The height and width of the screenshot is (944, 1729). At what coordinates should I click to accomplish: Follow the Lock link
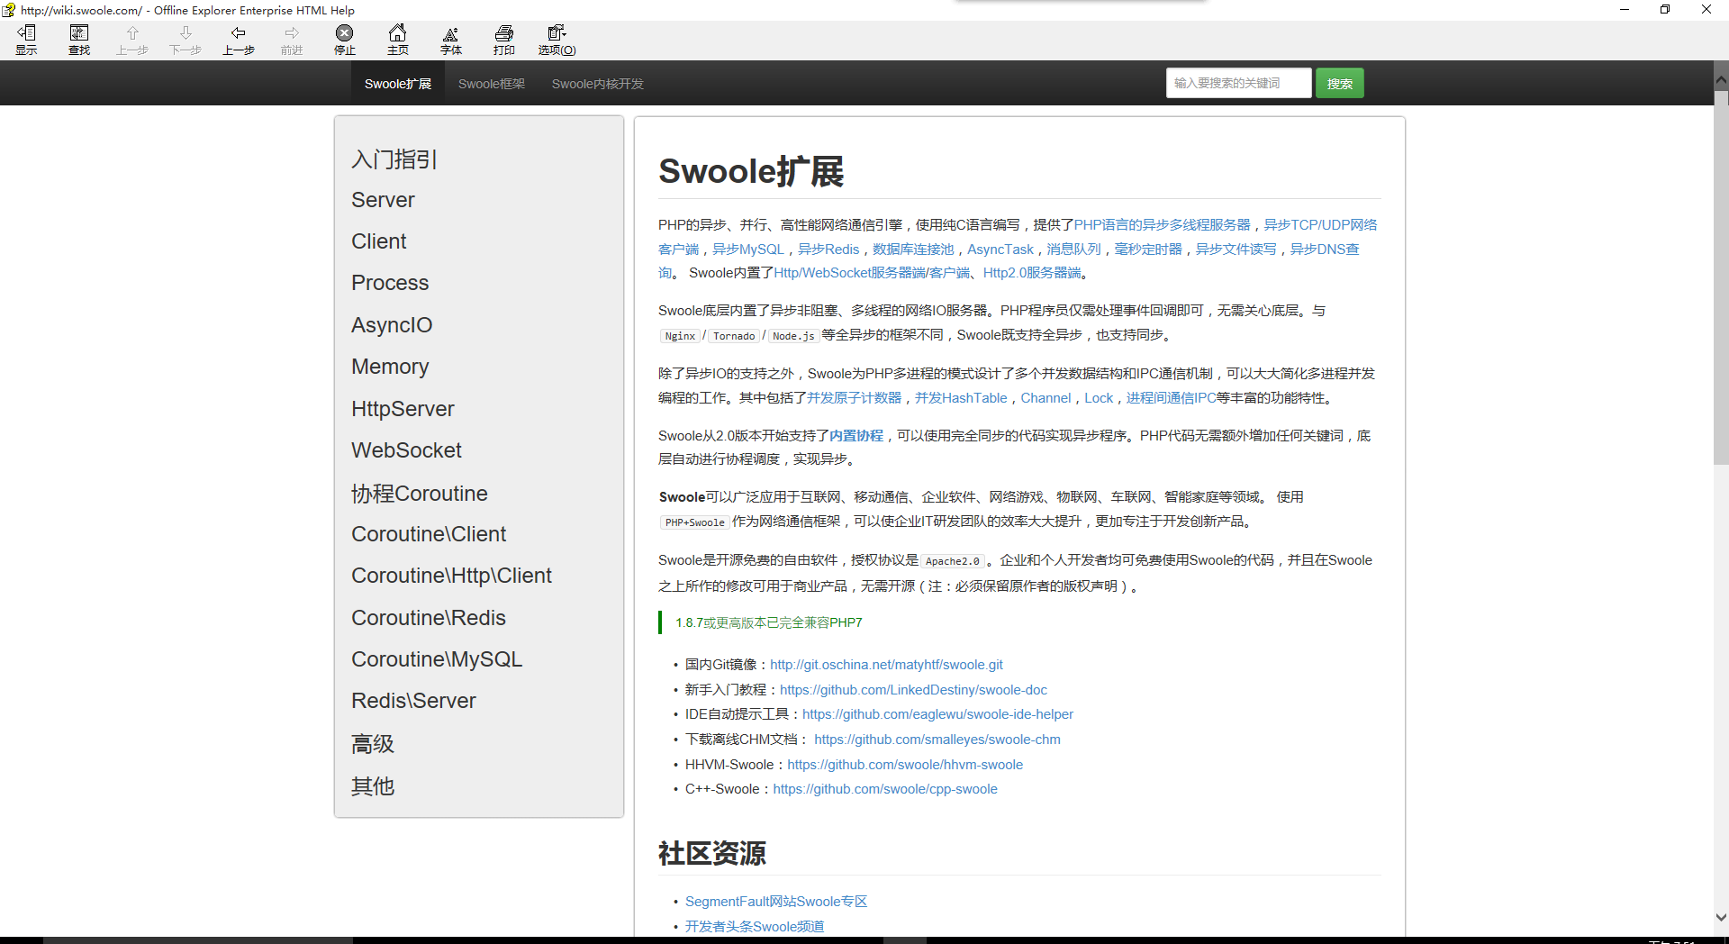(x=1099, y=398)
